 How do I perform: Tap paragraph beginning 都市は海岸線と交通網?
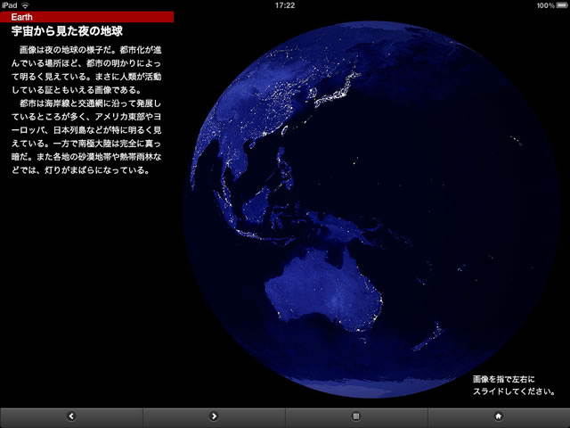coord(86,136)
